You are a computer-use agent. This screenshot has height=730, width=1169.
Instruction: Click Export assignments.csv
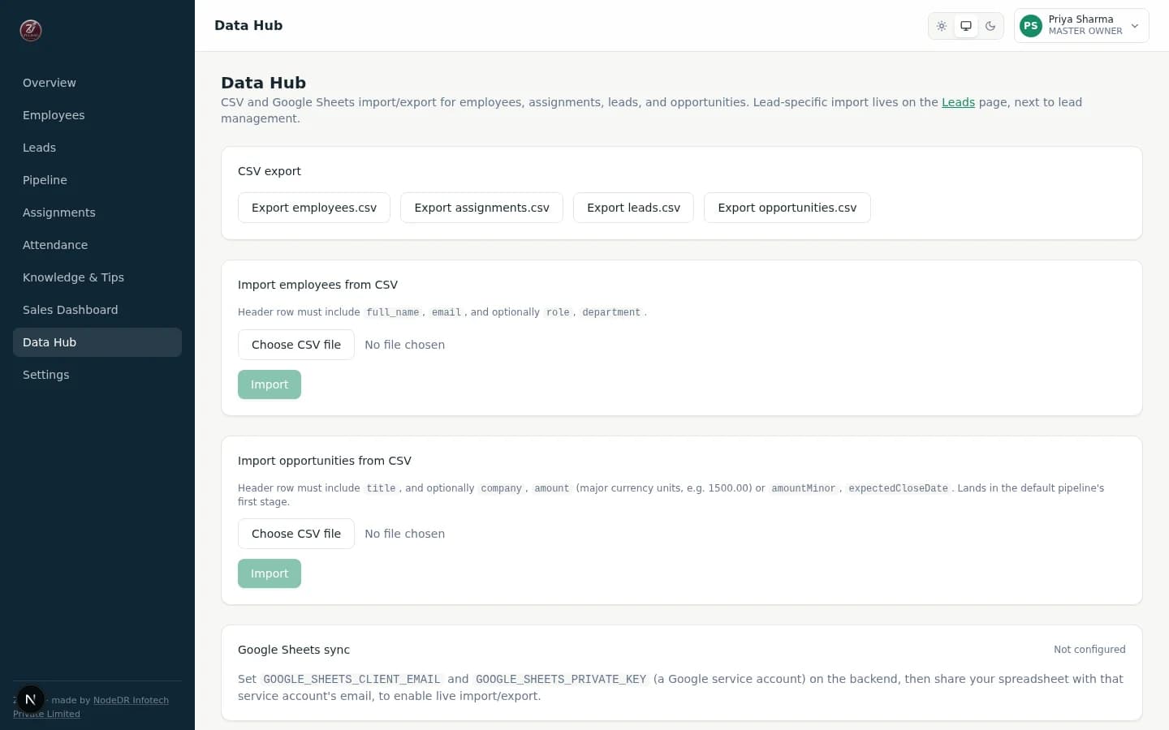481,208
